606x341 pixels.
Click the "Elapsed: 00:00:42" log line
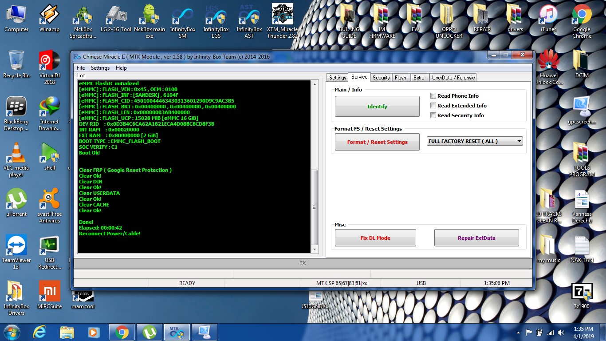click(x=100, y=228)
